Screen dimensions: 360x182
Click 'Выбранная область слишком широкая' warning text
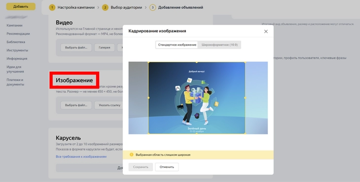[x=163, y=155]
